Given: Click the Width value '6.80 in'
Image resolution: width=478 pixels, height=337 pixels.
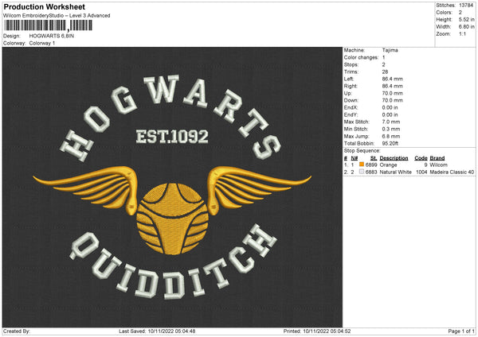Looking at the screenshot, I should 466,27.
